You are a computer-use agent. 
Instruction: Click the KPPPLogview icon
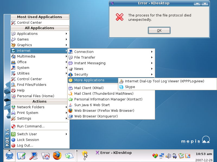click(x=121, y=81)
